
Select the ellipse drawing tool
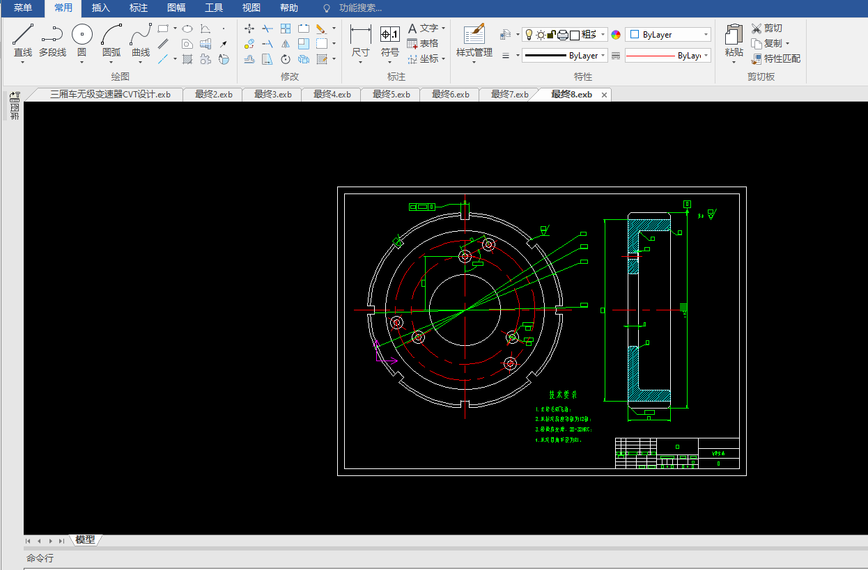pyautogui.click(x=187, y=29)
